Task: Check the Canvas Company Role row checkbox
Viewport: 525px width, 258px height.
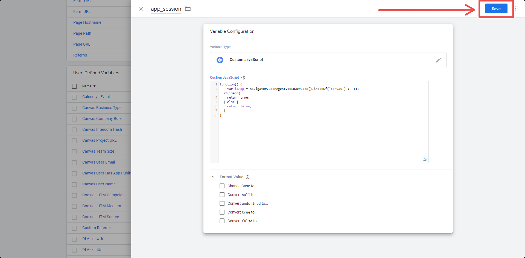Action: (74, 119)
